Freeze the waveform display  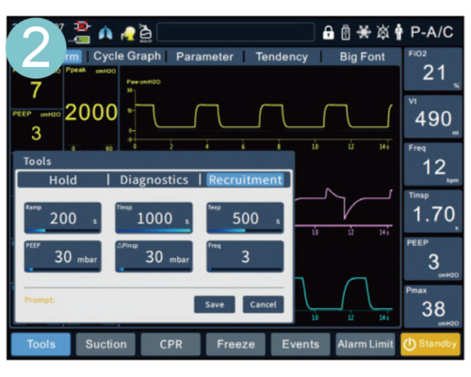[235, 344]
